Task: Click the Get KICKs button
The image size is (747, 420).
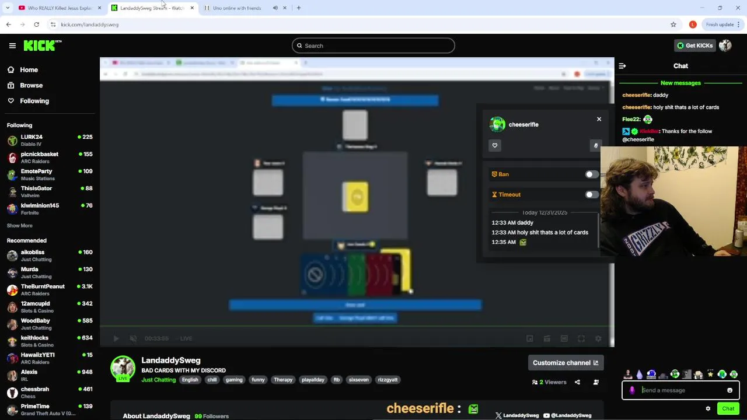Action: [694, 45]
